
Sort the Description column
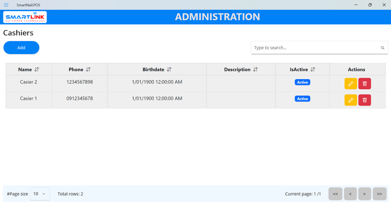256,70
